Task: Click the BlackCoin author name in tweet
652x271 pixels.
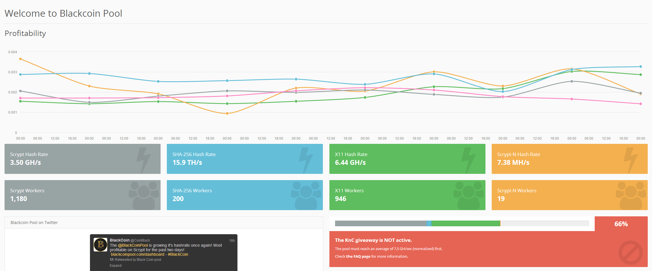Action: [119, 240]
